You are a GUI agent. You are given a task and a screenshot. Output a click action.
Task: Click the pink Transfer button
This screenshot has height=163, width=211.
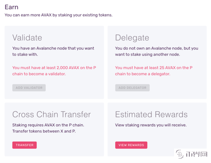[24, 145]
